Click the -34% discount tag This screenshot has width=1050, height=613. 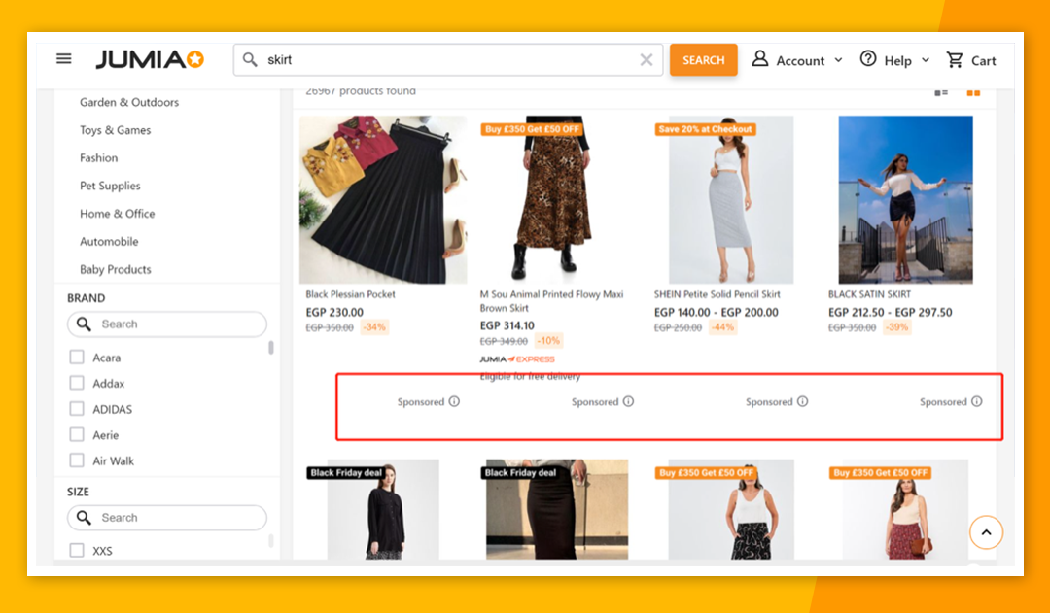coord(374,327)
